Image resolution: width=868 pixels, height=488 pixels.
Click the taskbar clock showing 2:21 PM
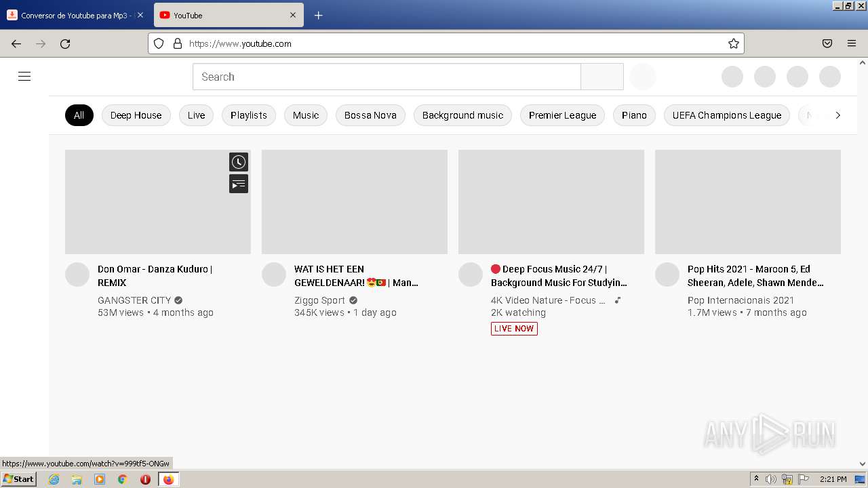[833, 479]
